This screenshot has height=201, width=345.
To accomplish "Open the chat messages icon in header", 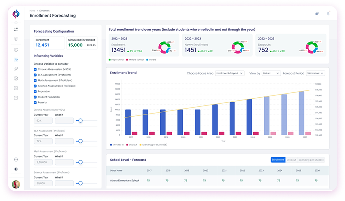I will pyautogui.click(x=317, y=14).
